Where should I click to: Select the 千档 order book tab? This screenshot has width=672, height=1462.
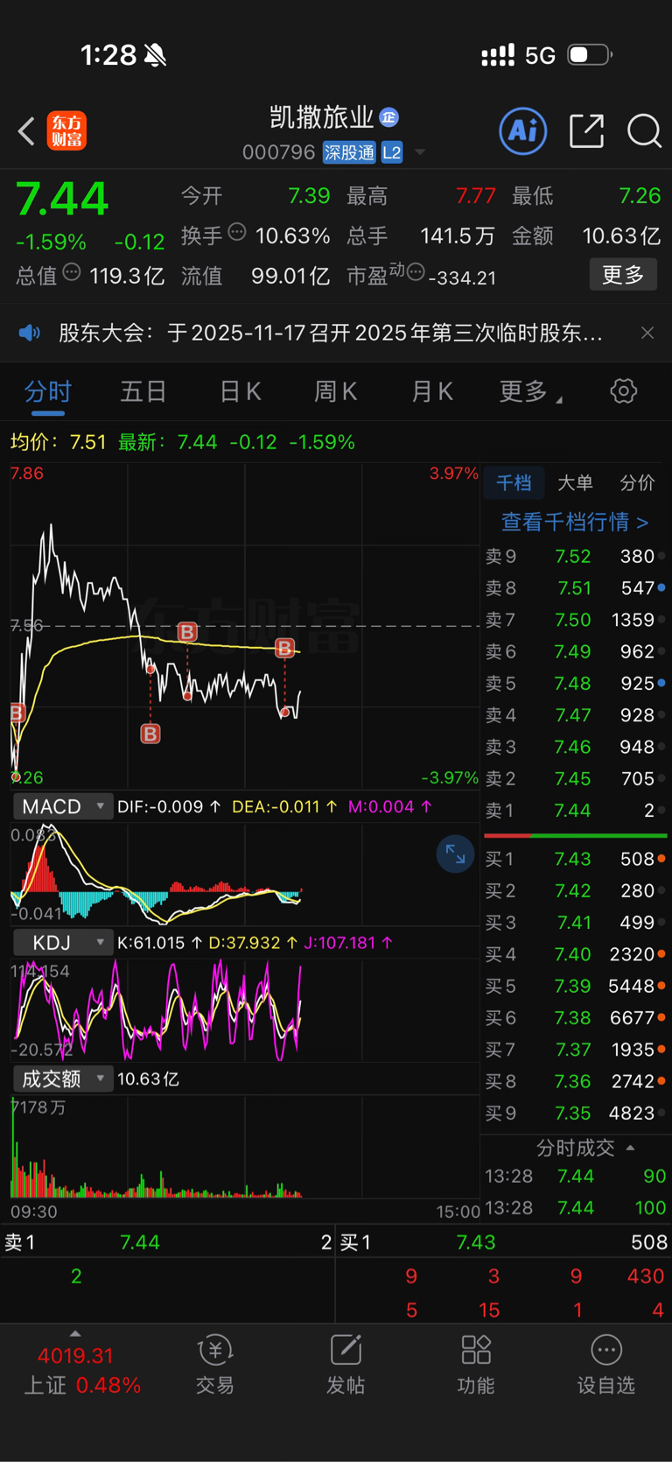(514, 482)
